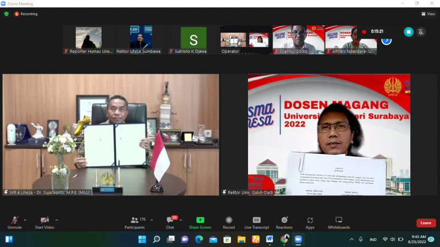Open taskbar Search
440x247 pixels.
pyautogui.click(x=157, y=239)
